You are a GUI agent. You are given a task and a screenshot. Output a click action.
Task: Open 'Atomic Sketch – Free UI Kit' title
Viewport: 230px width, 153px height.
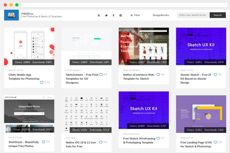coord(196,79)
